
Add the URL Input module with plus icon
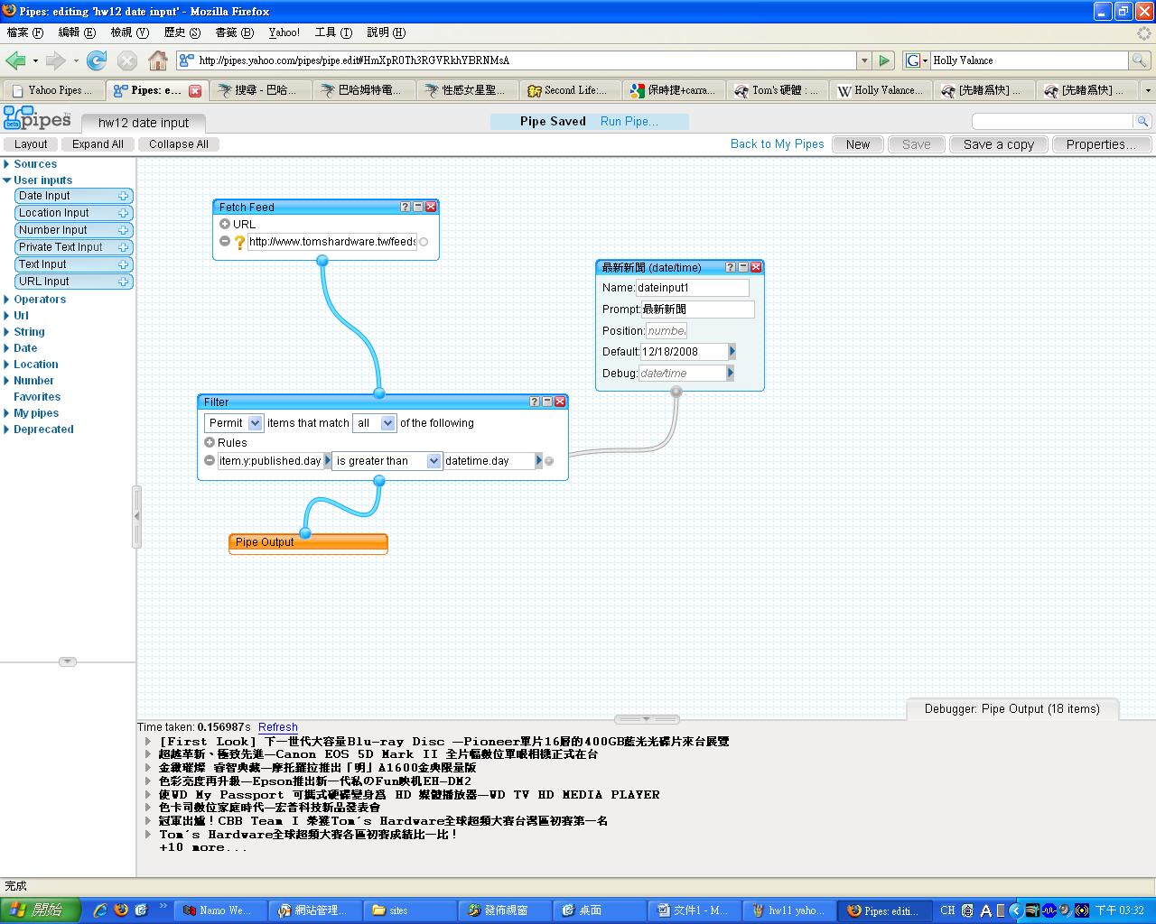coord(124,282)
